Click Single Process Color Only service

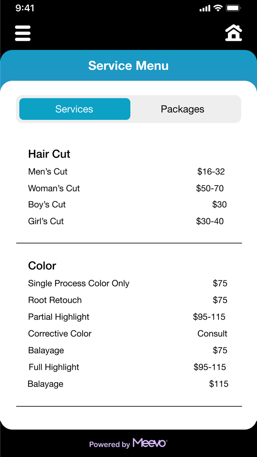coord(79,283)
